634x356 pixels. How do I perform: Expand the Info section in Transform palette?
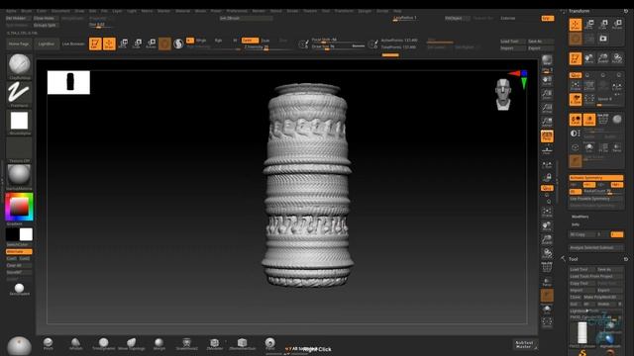[x=576, y=224]
